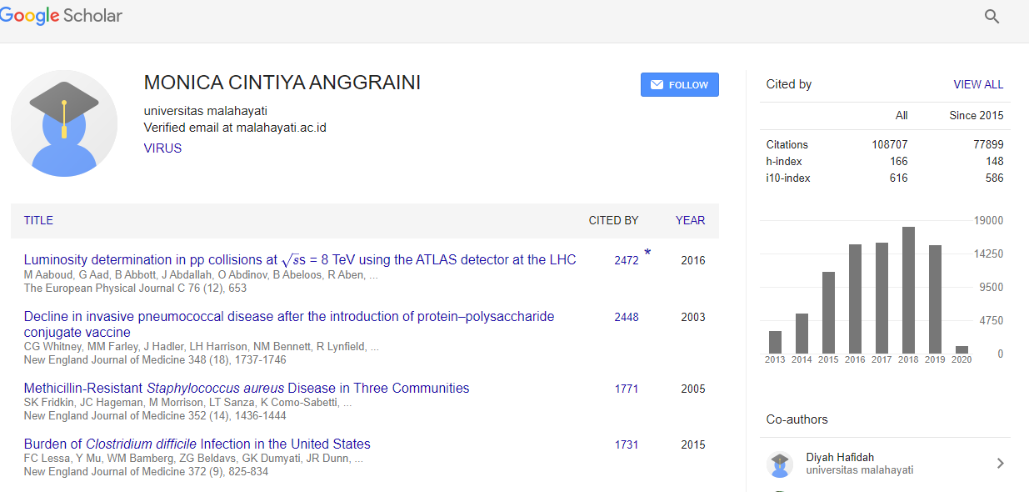Expand Diyah Hafidah co-author chevron
This screenshot has height=492, width=1029.
click(1000, 464)
